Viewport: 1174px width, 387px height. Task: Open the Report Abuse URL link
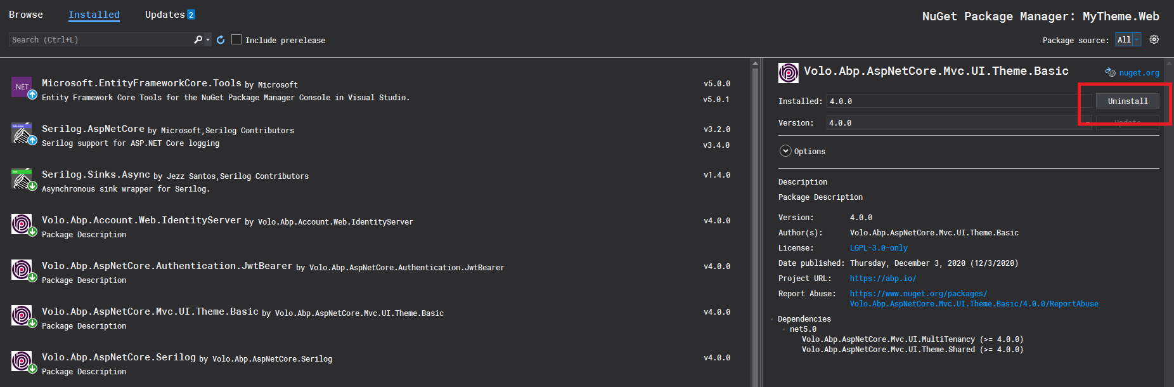coord(974,299)
